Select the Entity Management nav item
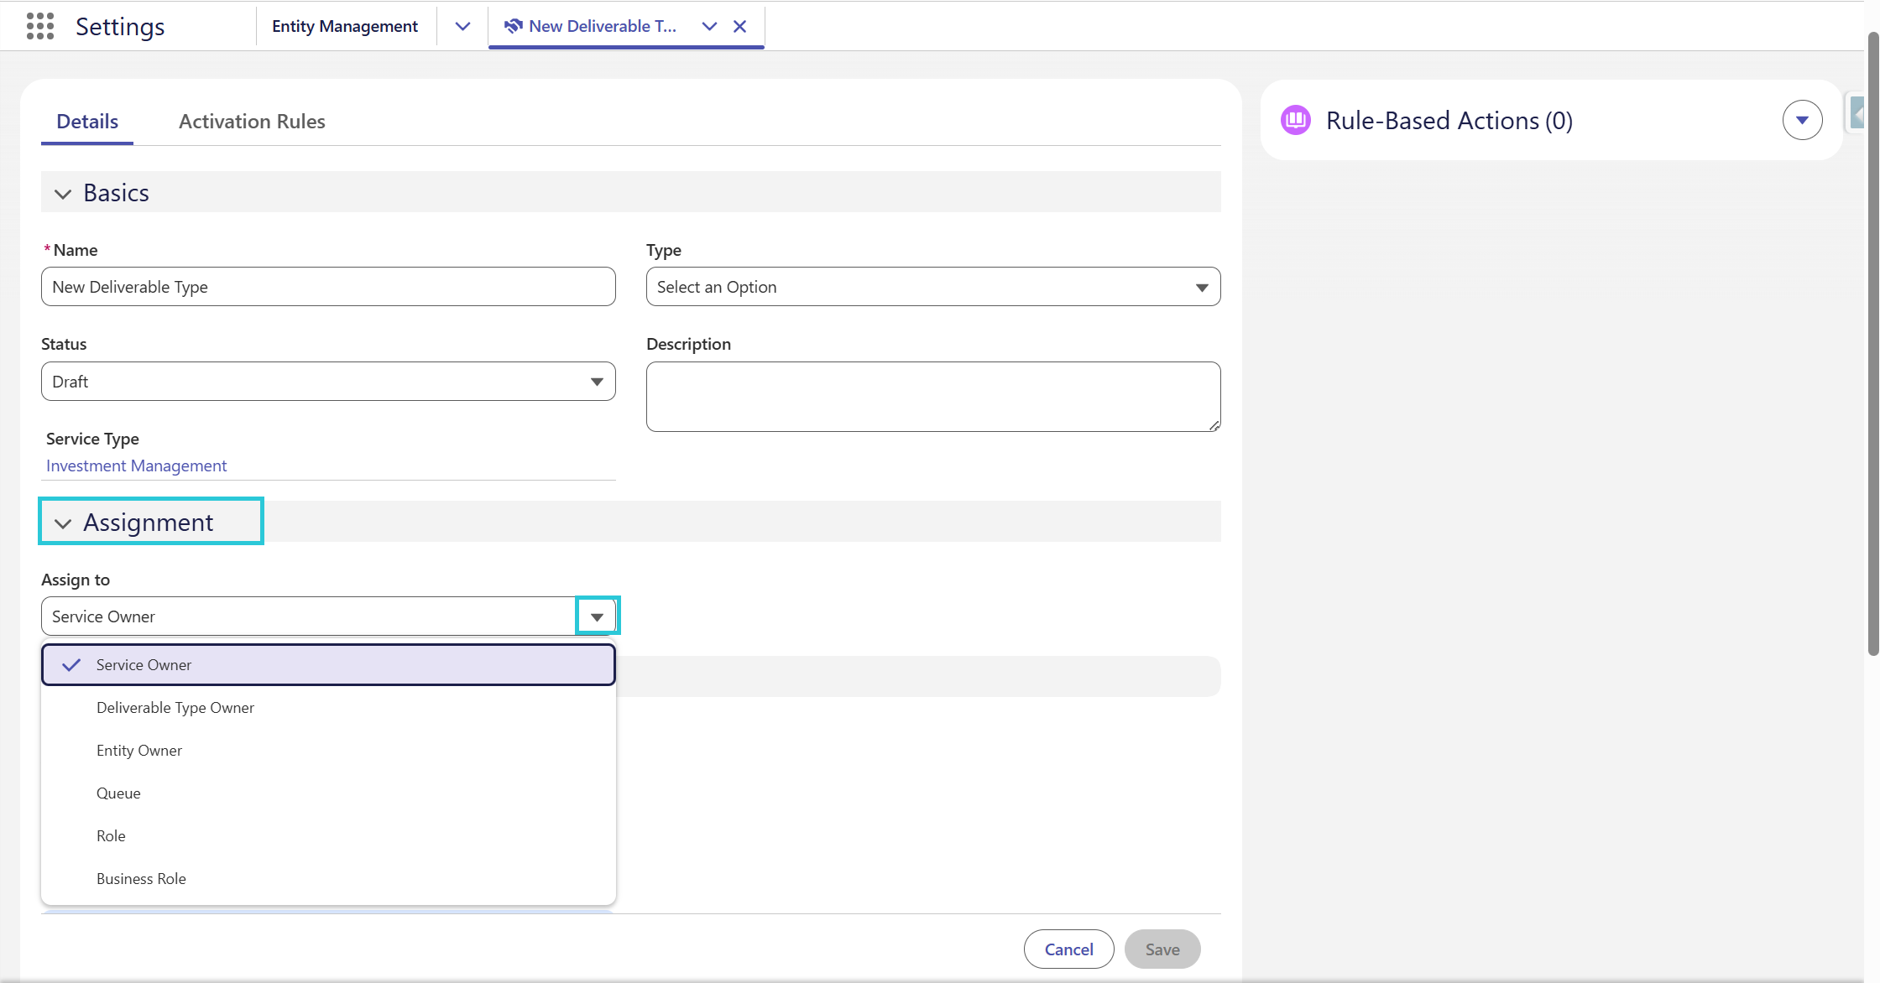Image resolution: width=1880 pixels, height=983 pixels. pyautogui.click(x=345, y=26)
